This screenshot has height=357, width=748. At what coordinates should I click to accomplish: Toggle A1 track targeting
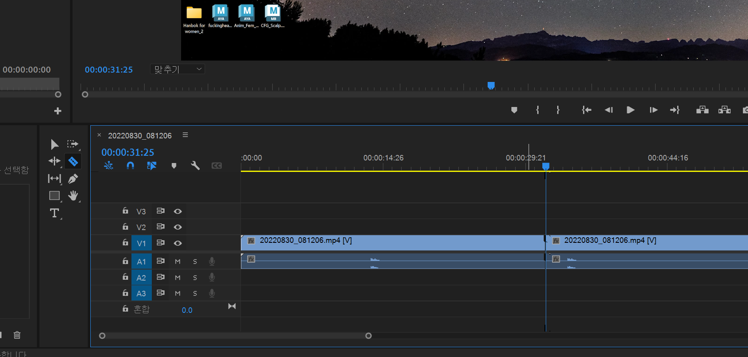click(141, 261)
